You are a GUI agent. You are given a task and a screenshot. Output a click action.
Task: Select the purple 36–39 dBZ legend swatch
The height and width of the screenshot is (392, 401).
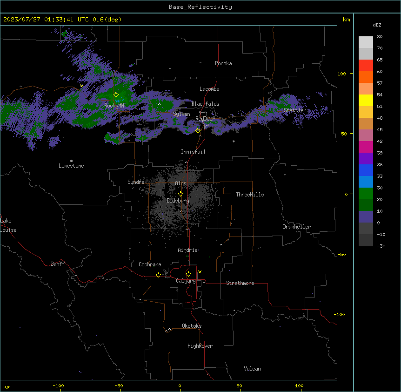366,158
